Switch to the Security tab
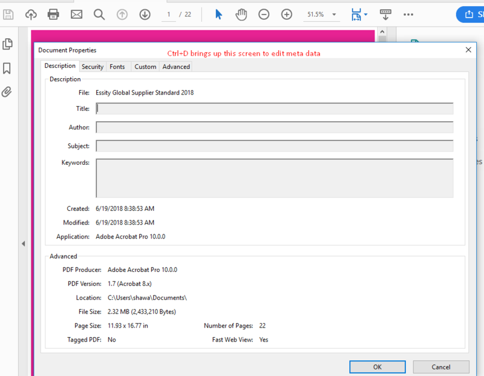This screenshot has height=376, width=484. coord(92,67)
